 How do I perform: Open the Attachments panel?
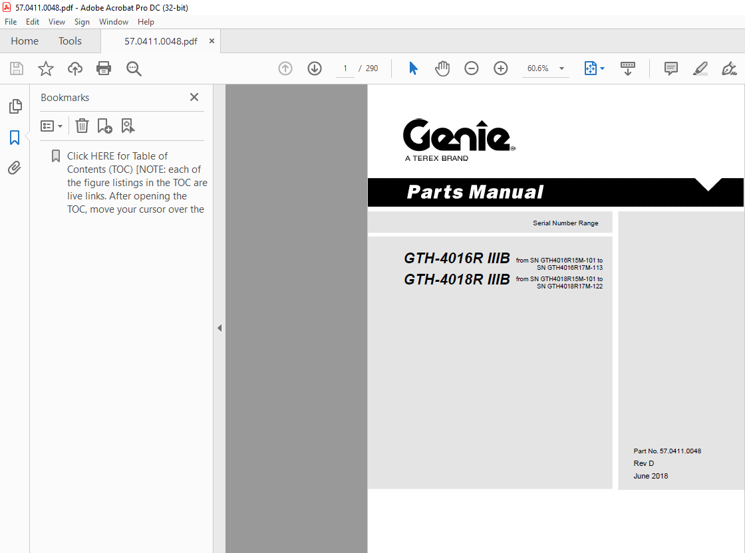(x=14, y=168)
